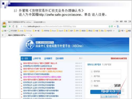Open the magenta 【数字外管平台】 announcement
The width and height of the screenshot is (132, 99).
click(42, 77)
